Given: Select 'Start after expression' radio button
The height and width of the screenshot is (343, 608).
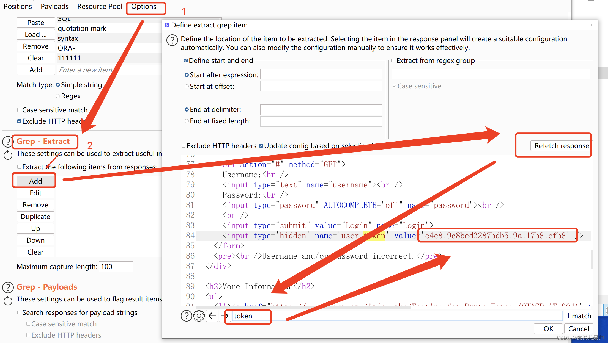Looking at the screenshot, I should coord(187,74).
